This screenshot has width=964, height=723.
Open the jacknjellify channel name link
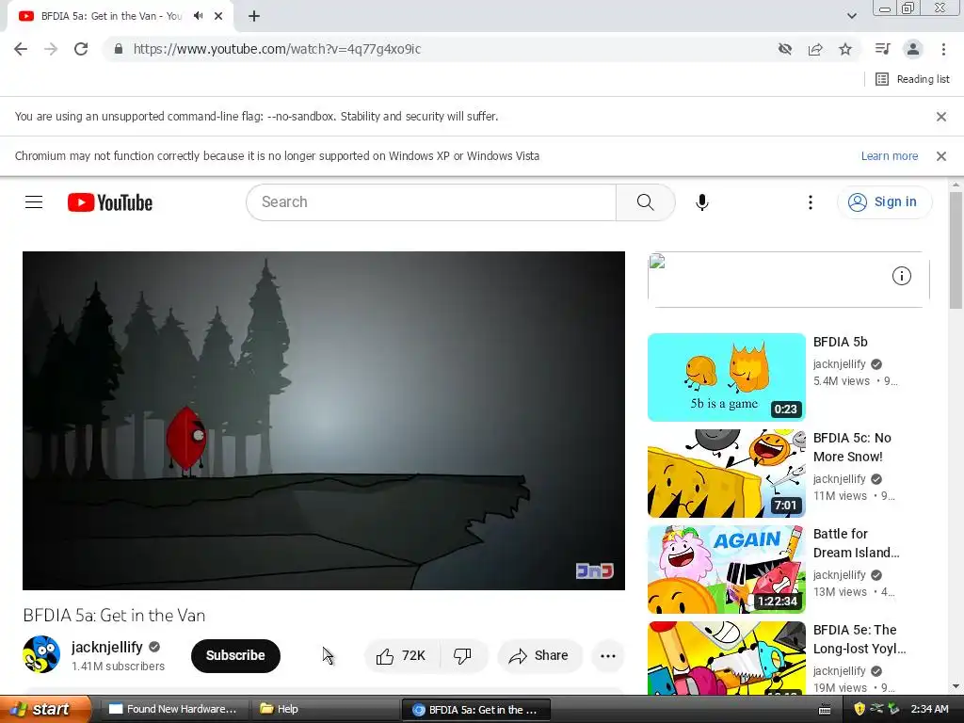click(x=107, y=647)
